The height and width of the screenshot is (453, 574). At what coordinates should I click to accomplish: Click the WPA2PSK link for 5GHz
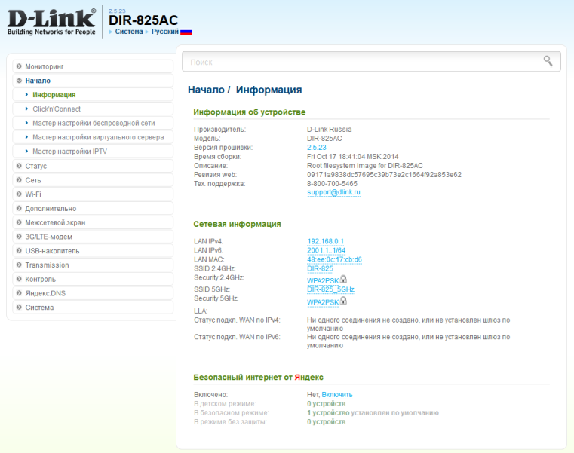pos(323,302)
